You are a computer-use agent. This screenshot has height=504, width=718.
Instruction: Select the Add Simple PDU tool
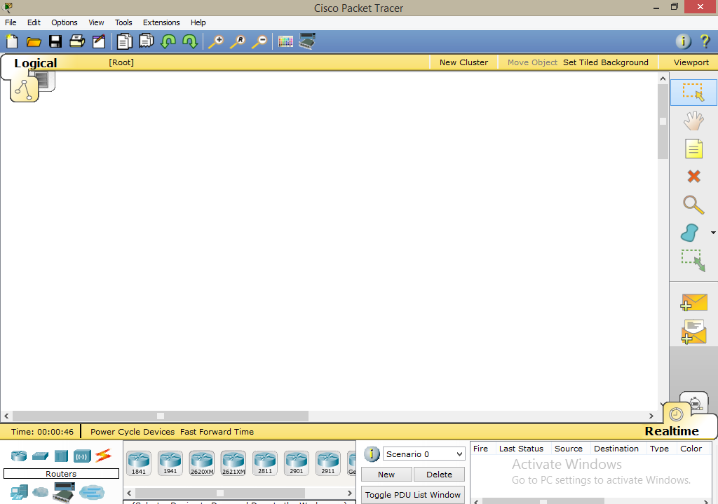[693, 302]
